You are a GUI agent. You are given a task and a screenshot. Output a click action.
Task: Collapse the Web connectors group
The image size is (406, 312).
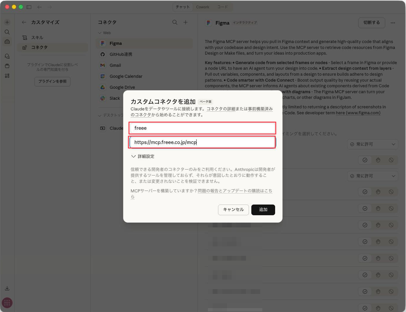click(x=104, y=33)
